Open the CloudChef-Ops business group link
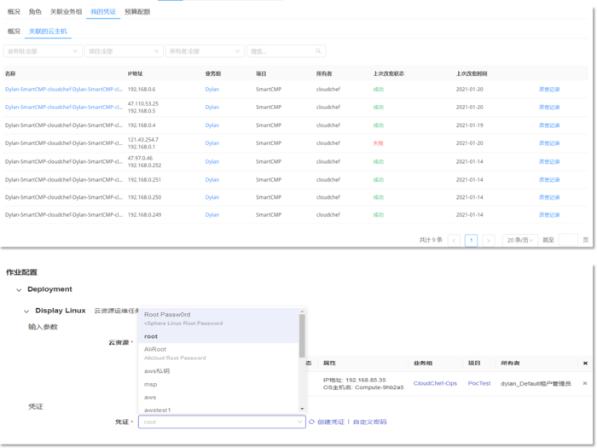Viewport: 597px width, 448px height. click(x=435, y=383)
